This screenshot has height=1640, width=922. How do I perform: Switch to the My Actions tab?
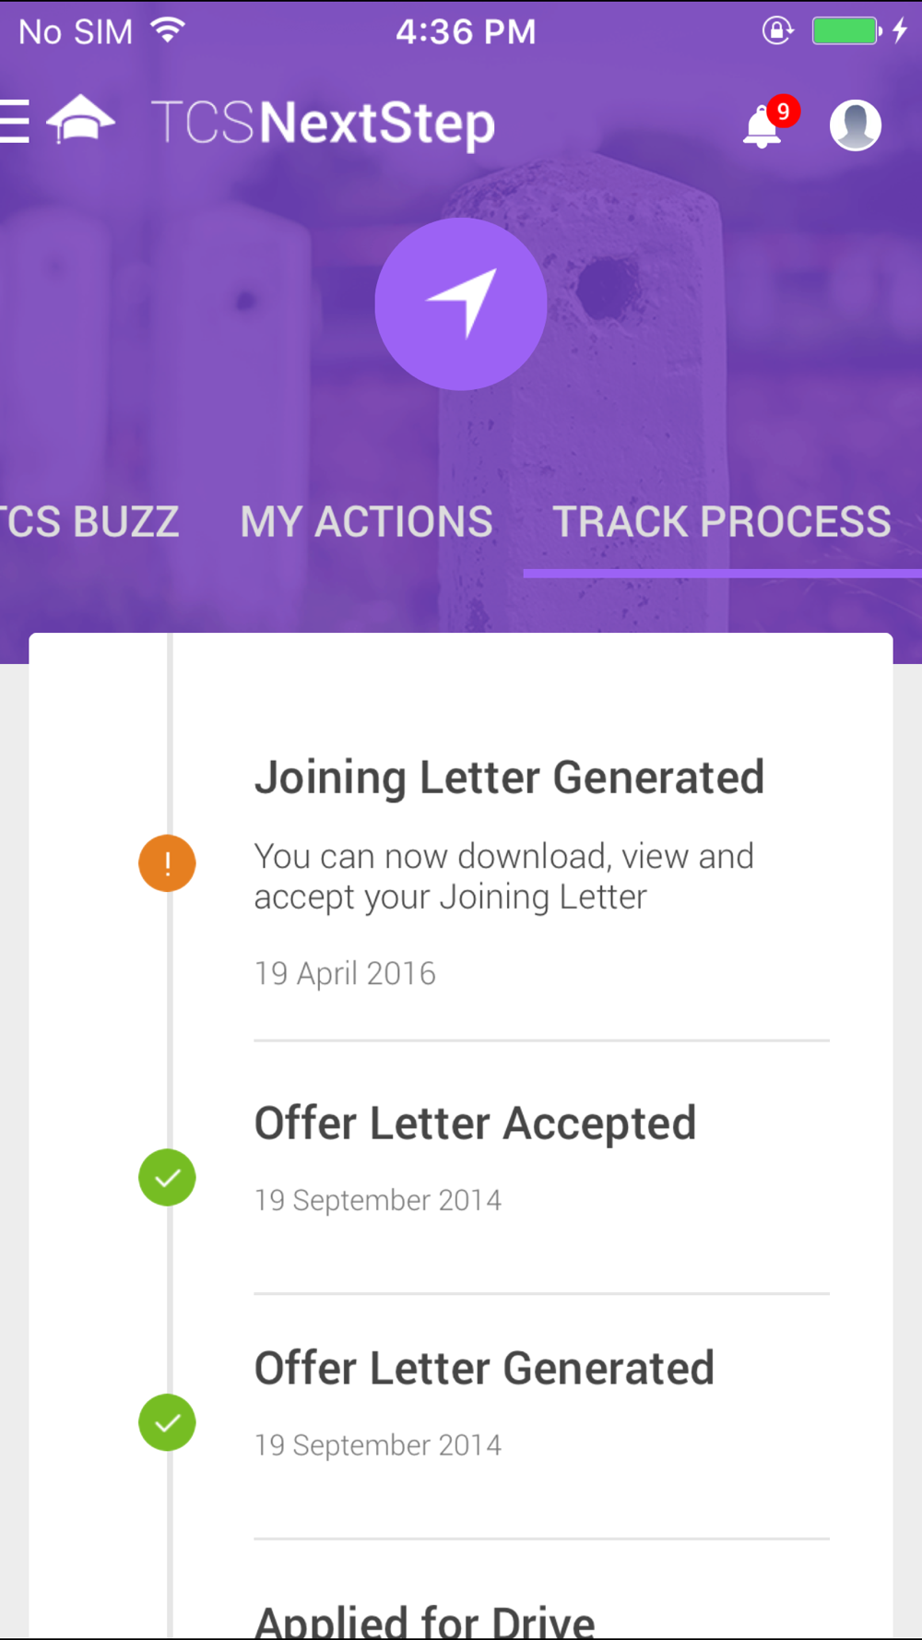(366, 522)
